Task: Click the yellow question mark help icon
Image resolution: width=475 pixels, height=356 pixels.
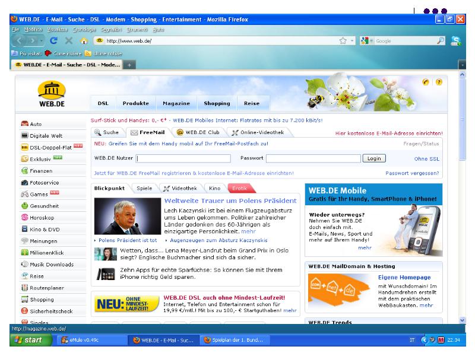Action: pos(439,82)
